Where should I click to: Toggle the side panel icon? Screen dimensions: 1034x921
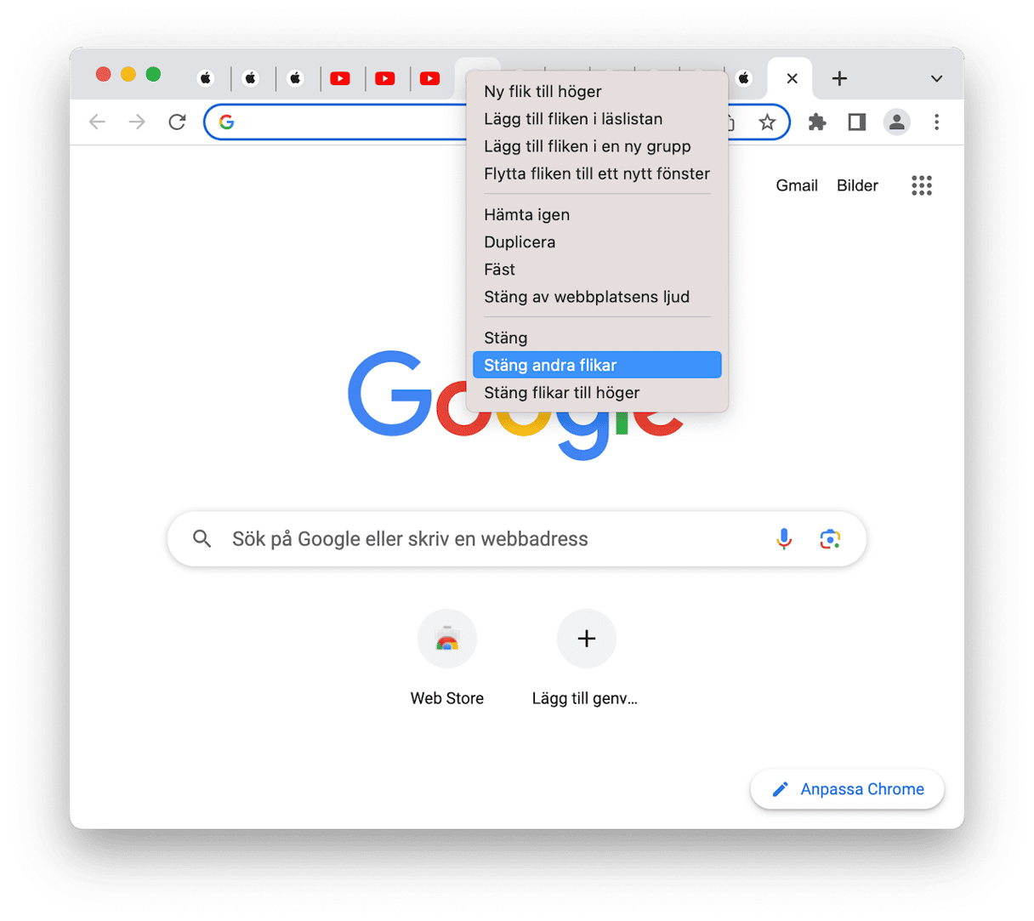tap(856, 122)
